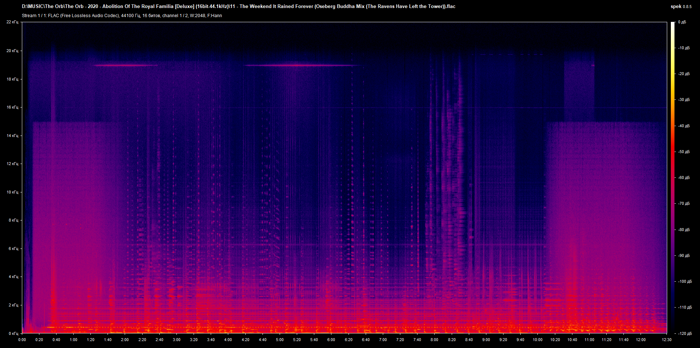The image size is (700, 348).
Task: Click the 12:30 end-time label
Action: [667, 340]
